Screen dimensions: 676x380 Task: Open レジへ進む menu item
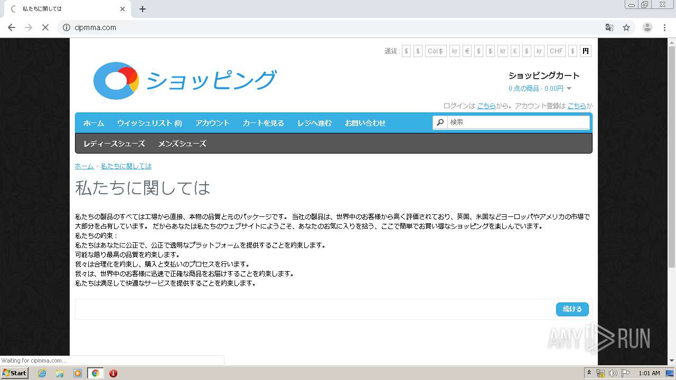[x=314, y=123]
